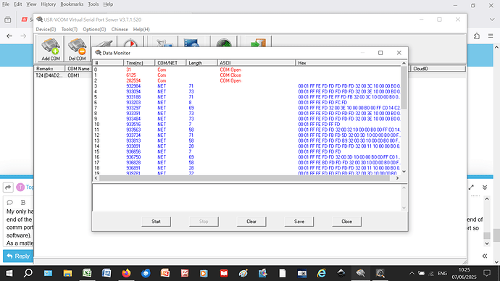Click the Clear button in Data Monitor
Viewport: 500px width, 281px height.
pos(251,222)
